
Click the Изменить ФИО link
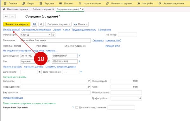113,41
